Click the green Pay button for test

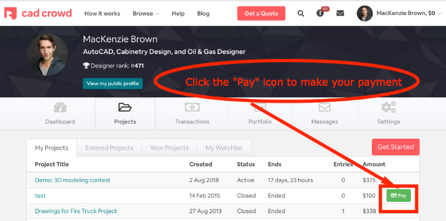pyautogui.click(x=399, y=195)
